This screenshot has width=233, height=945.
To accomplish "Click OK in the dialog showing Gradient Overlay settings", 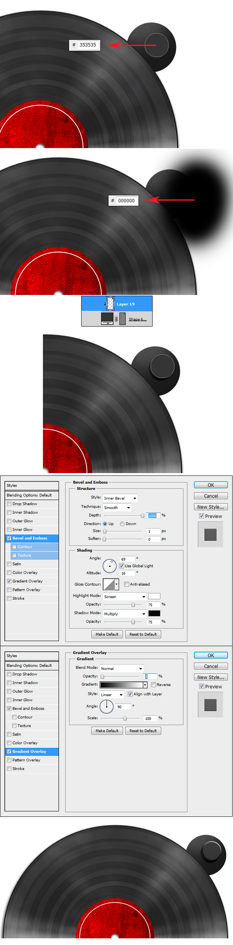I will (x=211, y=655).
